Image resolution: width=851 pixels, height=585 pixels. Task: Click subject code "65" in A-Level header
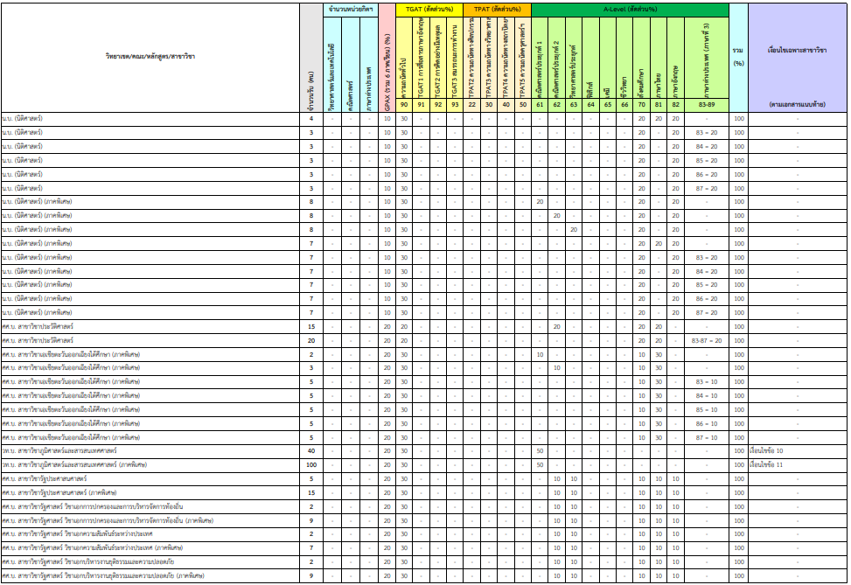[x=607, y=105]
